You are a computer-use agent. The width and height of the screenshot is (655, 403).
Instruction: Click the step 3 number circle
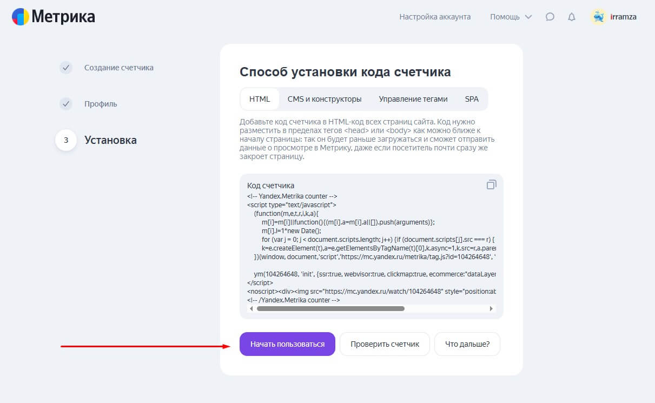pos(66,140)
